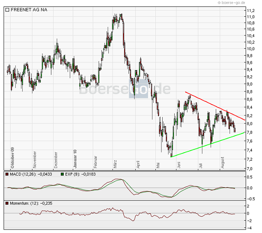The image size is (262, 233).
Task: Click the green EXP (9) legend swatch
Action: [x=63, y=174]
